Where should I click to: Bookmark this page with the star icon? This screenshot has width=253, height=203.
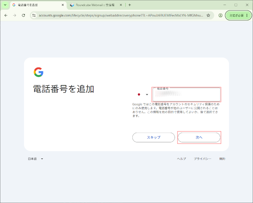tap(208, 15)
